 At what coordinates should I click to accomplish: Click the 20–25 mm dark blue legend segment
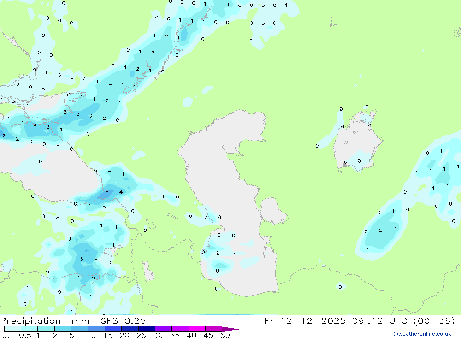click(x=130, y=329)
